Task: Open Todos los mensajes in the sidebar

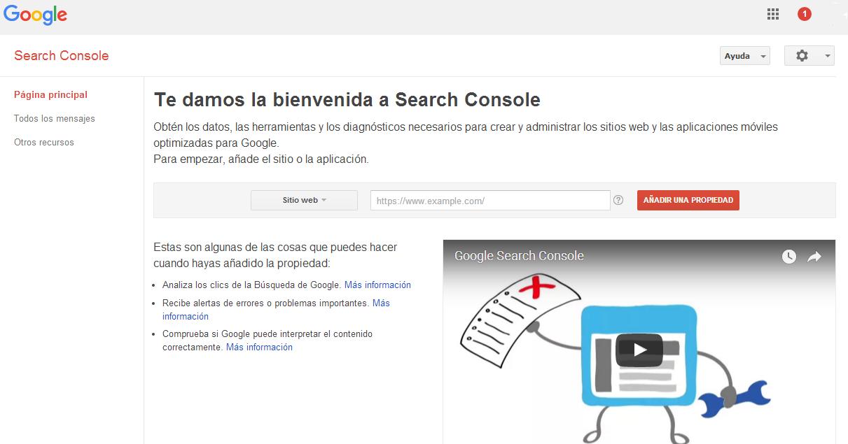Action: click(x=55, y=118)
